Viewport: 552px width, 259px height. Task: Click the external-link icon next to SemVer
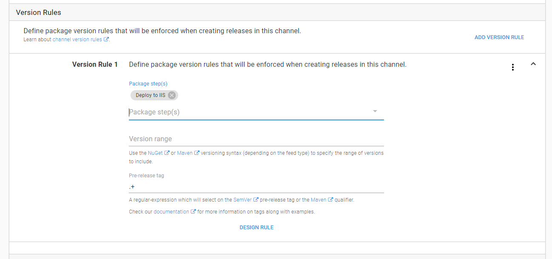point(256,200)
